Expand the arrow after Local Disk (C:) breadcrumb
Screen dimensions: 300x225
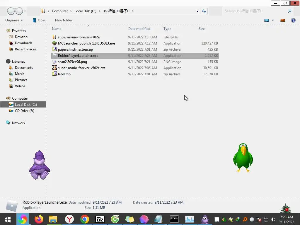[100, 11]
